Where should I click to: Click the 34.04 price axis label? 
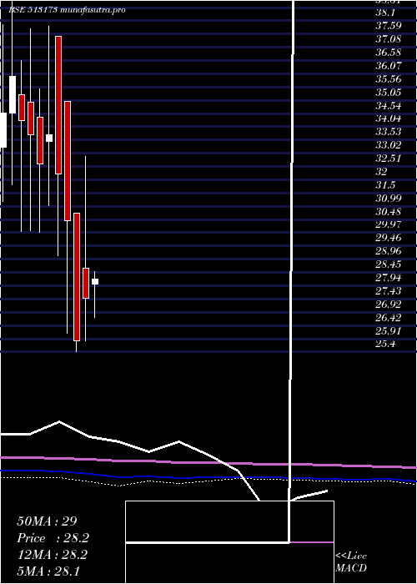[389, 118]
